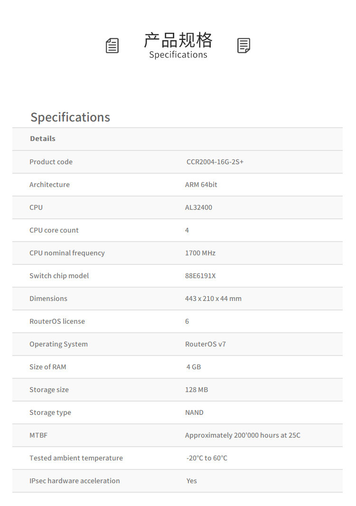356x506 pixels.
Task: Click the product code value CCR2004-16G-2S+
Action: point(215,162)
